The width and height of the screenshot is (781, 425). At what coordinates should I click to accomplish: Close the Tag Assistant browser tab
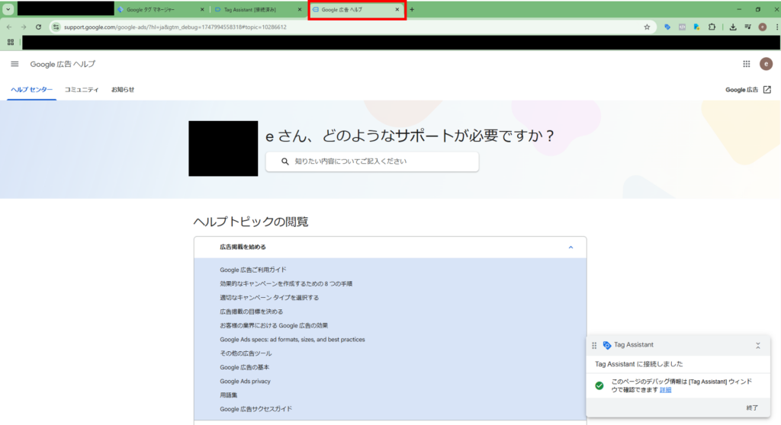pos(299,9)
